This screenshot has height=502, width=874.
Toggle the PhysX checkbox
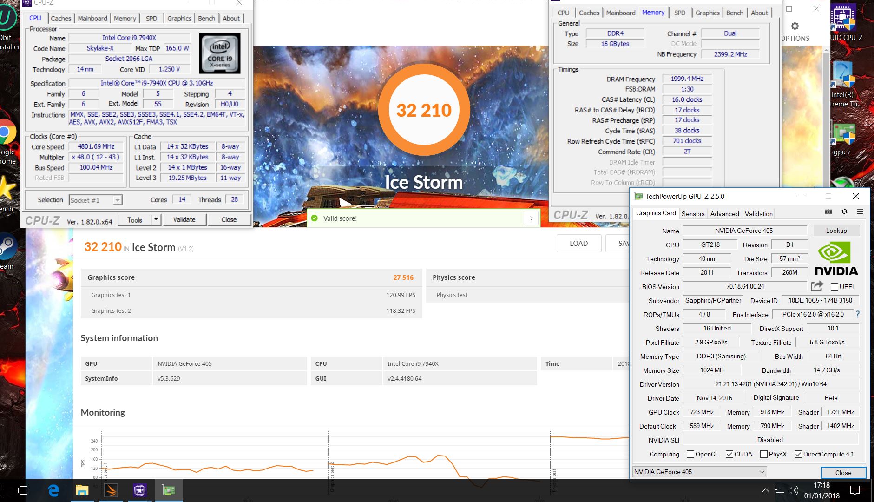tap(763, 454)
